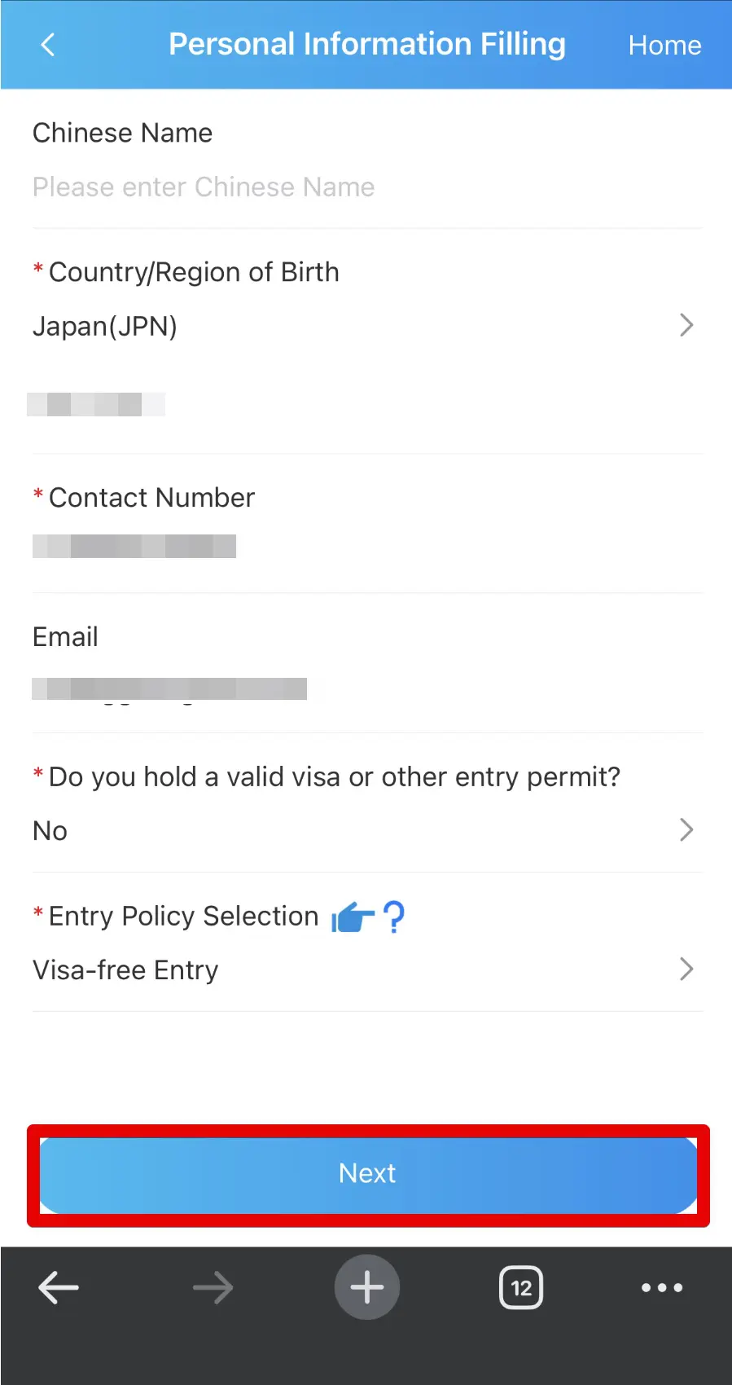
Task: Click the pointing hand icon by Entry Policy
Action: tap(352, 918)
